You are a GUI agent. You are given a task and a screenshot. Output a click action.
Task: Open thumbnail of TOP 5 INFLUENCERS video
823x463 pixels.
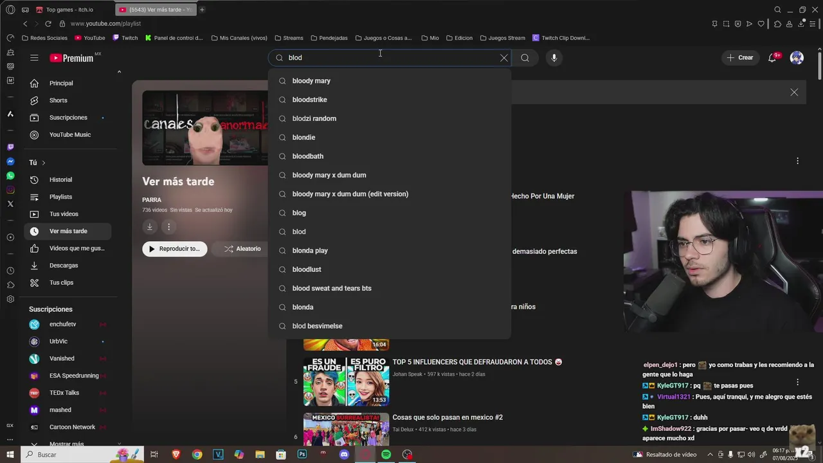[x=346, y=382]
